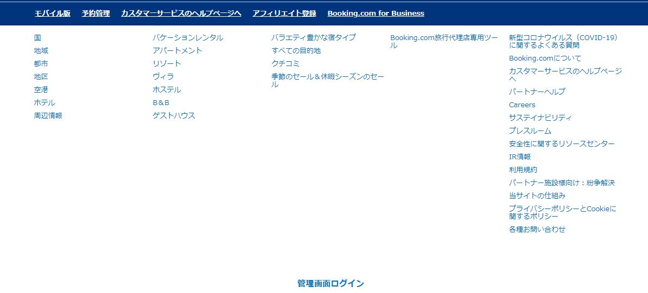Image resolution: width=648 pixels, height=293 pixels.
Task: Open パートナーヘルプ link
Action: (x=537, y=92)
